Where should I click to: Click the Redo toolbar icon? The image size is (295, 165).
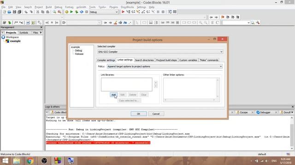(31, 12)
